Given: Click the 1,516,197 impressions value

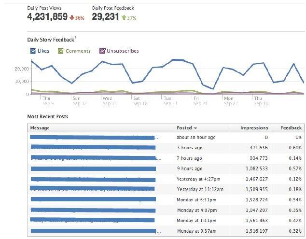Looking at the screenshot, I should click(257, 231).
